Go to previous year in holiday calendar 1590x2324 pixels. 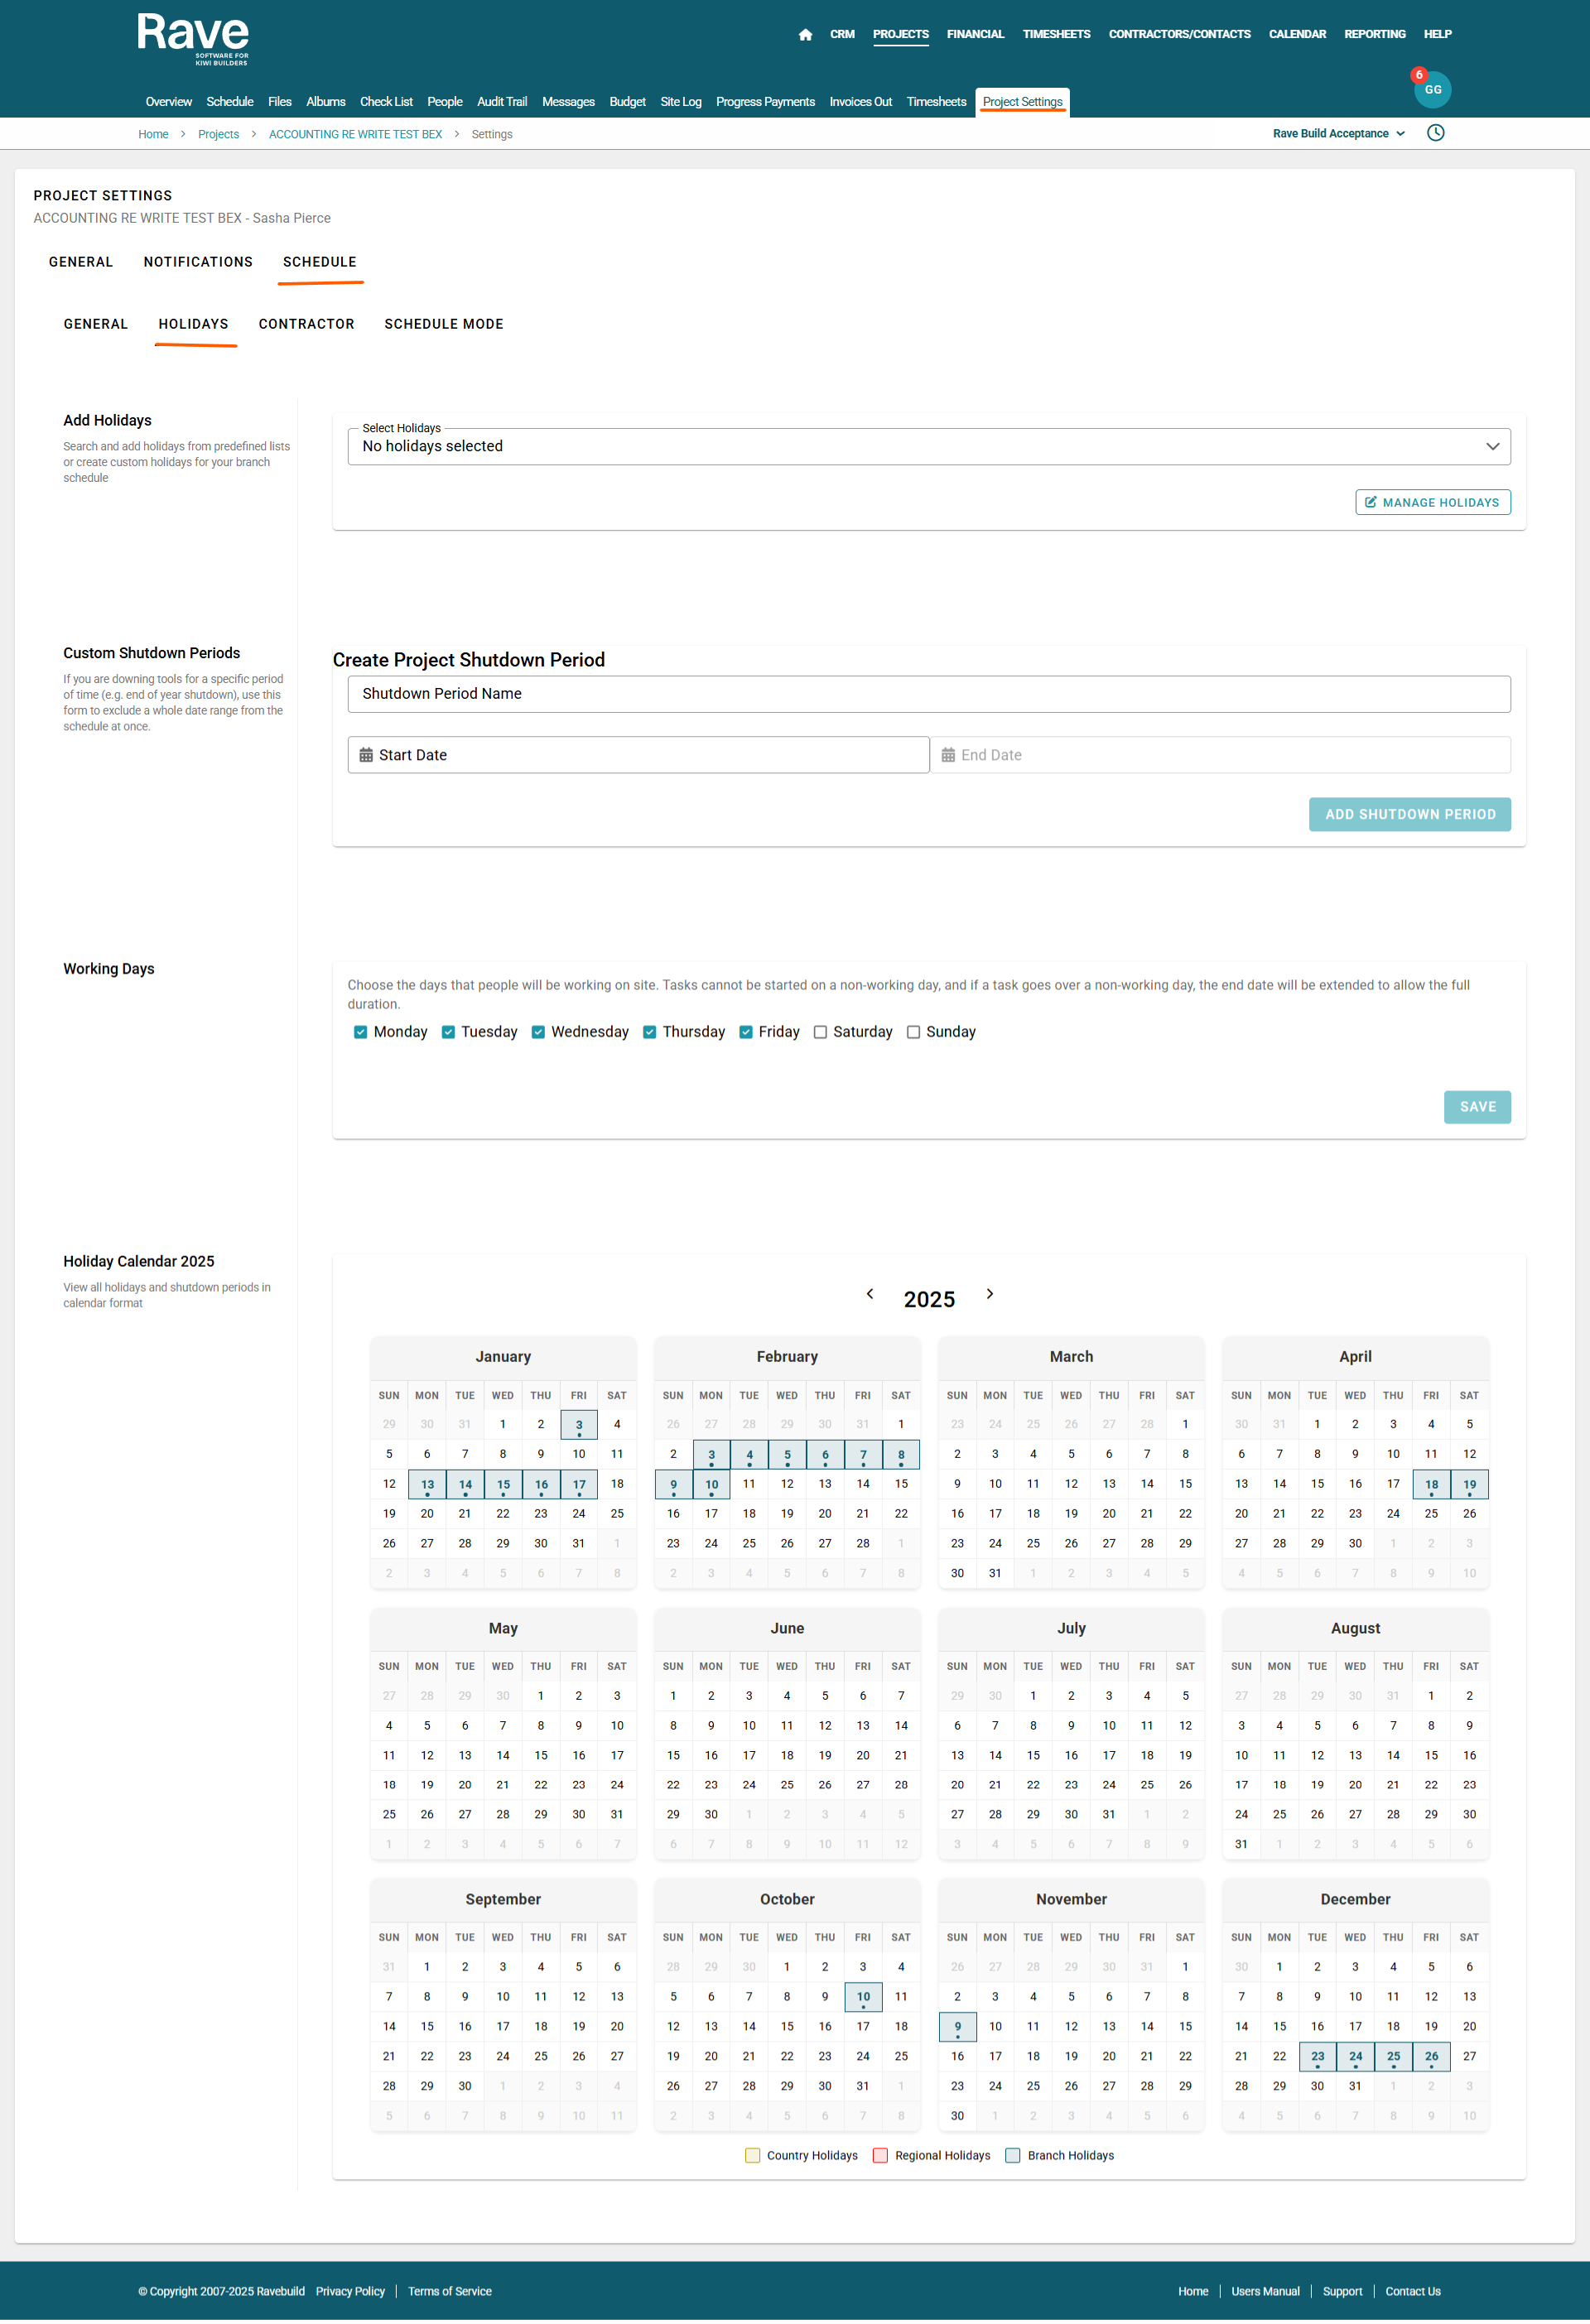click(870, 1294)
